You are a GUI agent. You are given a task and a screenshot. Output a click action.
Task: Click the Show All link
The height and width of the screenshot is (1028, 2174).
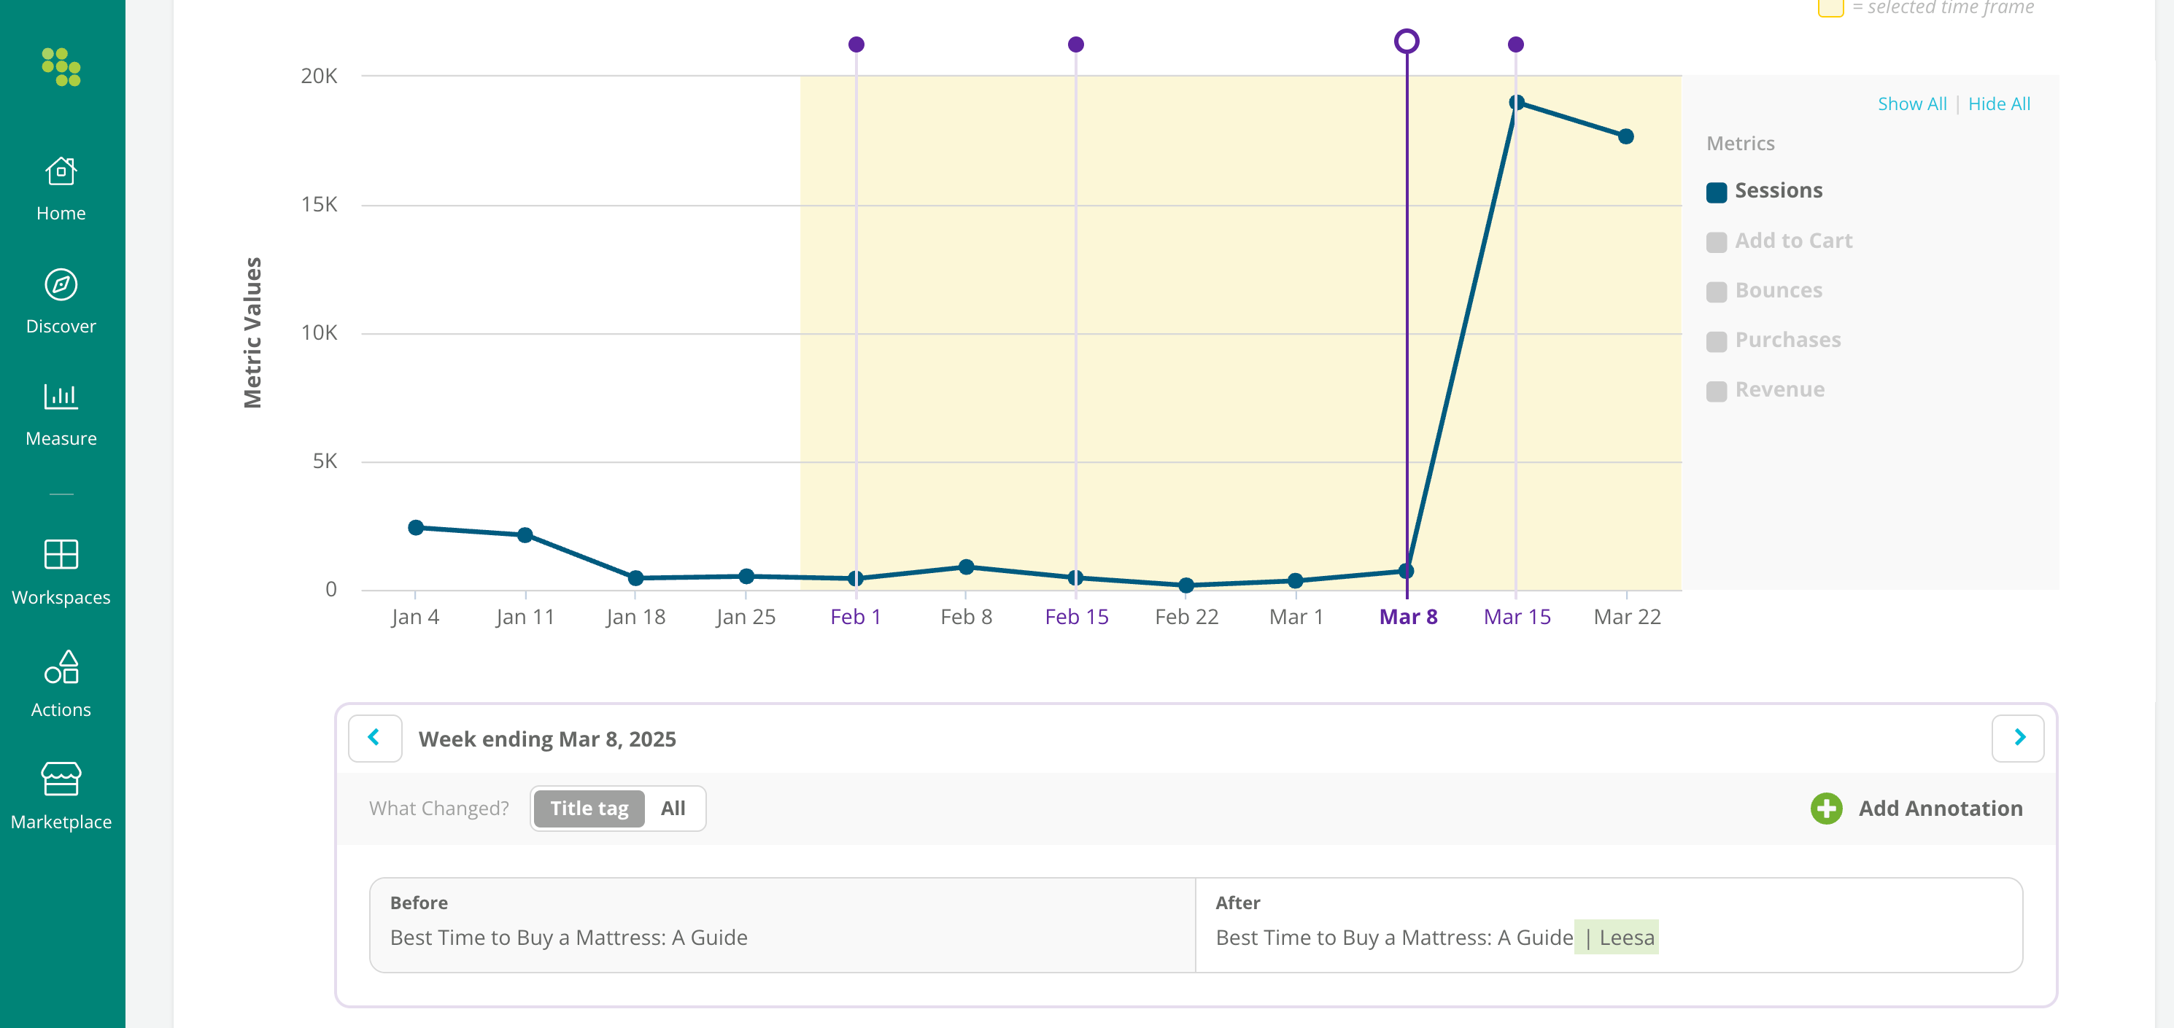coord(1911,104)
